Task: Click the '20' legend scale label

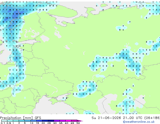Action: pyautogui.click(x=43, y=123)
